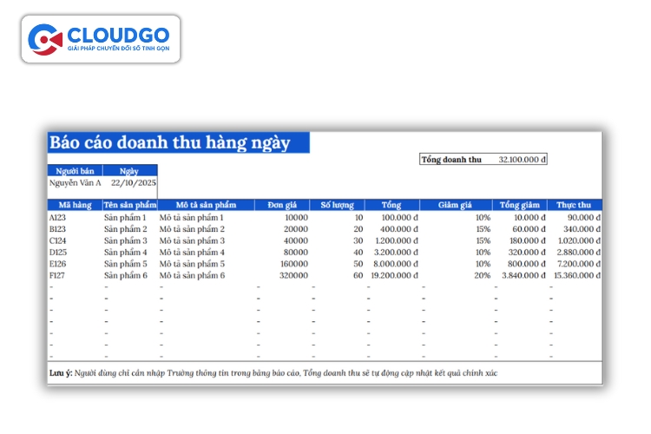Select the Đơn giá column header
Screen dimensions: 651x434
click(282, 206)
